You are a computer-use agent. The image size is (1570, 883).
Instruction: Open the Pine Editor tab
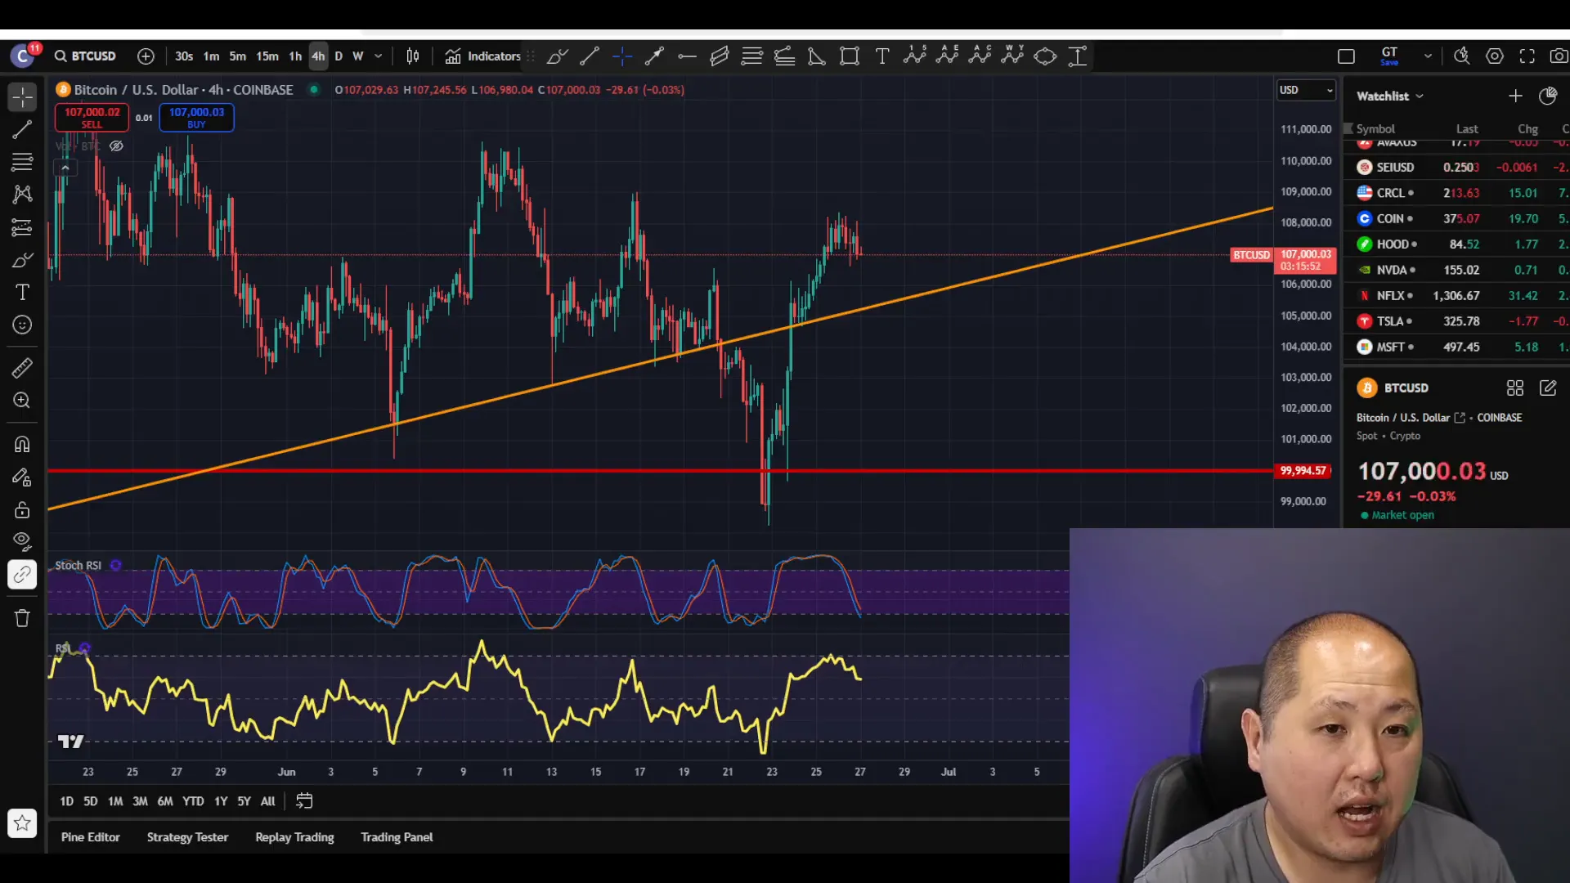[x=91, y=837]
